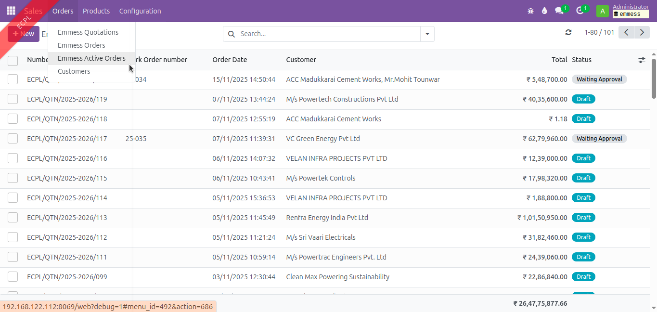Click the refresh icon near pager

click(x=568, y=32)
